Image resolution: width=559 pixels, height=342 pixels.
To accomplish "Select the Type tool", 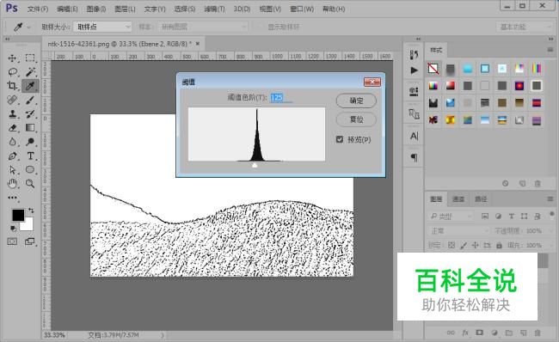I will [x=30, y=156].
